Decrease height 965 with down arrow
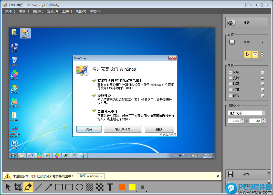 click(x=264, y=122)
